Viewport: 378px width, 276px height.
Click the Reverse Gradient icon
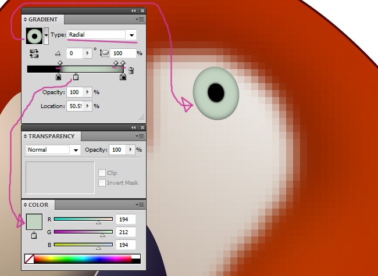coord(33,53)
